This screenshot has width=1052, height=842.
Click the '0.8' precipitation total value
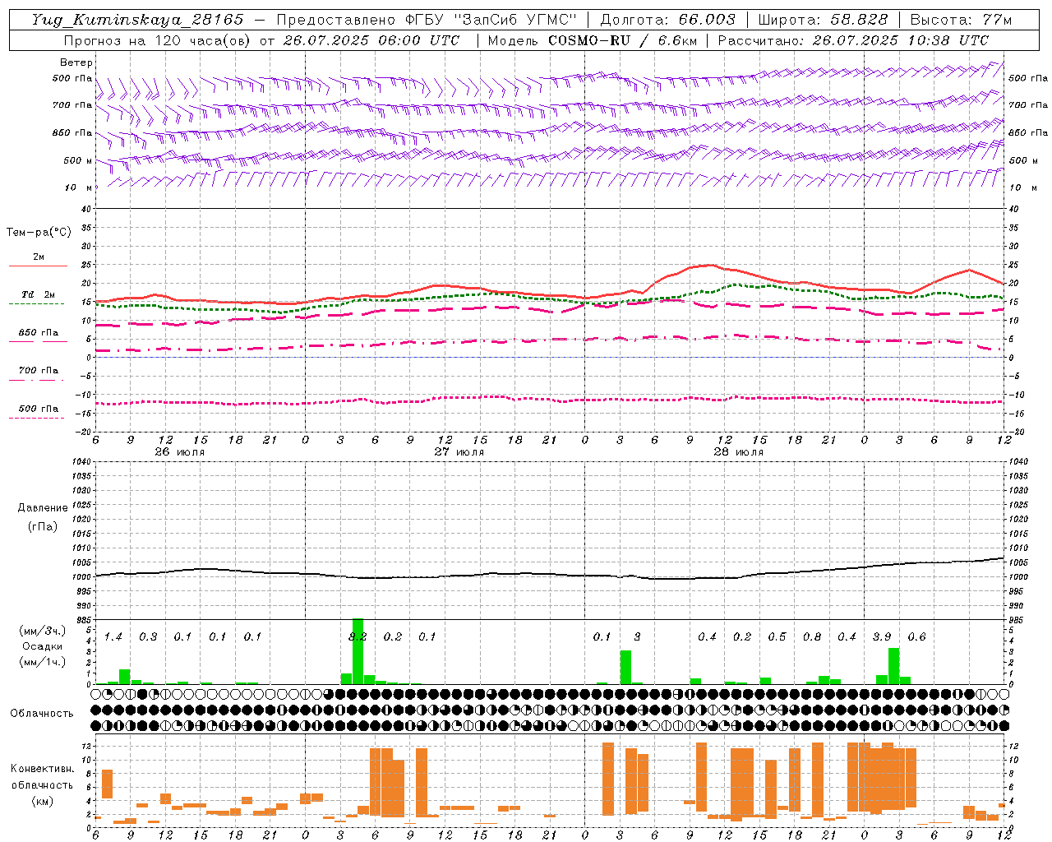pyautogui.click(x=812, y=636)
